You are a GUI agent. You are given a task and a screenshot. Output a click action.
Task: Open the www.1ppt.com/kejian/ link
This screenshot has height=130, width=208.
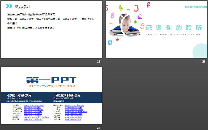[x=74, y=115]
